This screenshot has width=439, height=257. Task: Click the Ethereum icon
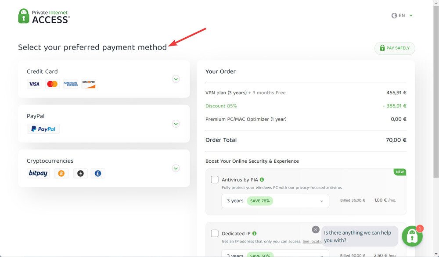pos(81,174)
